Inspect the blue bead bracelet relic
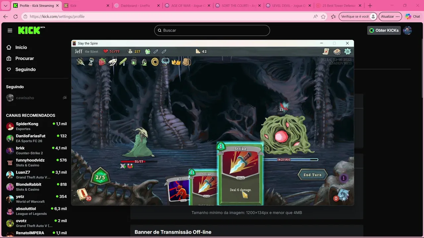 pos(165,62)
